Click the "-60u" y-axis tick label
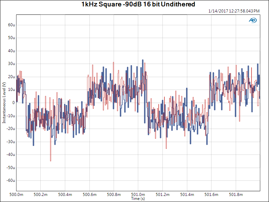 11,180
